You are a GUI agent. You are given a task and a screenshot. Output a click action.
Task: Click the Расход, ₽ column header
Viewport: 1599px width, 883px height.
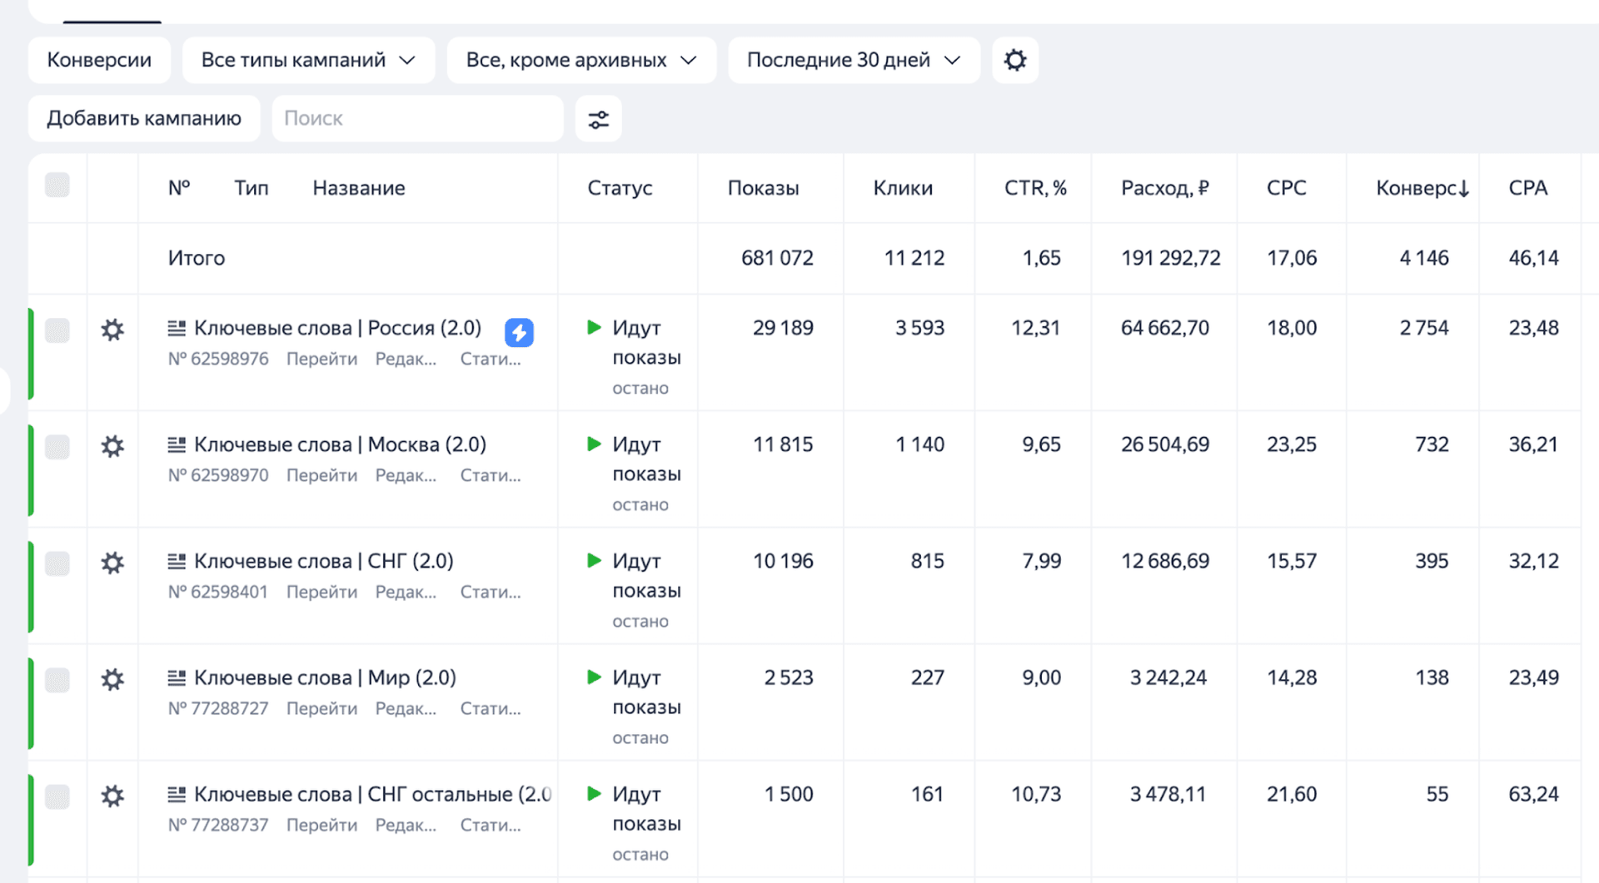[x=1164, y=188]
